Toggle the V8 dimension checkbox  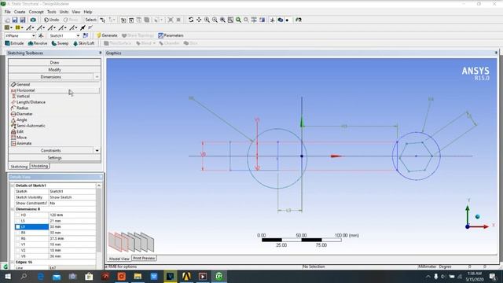(x=17, y=256)
